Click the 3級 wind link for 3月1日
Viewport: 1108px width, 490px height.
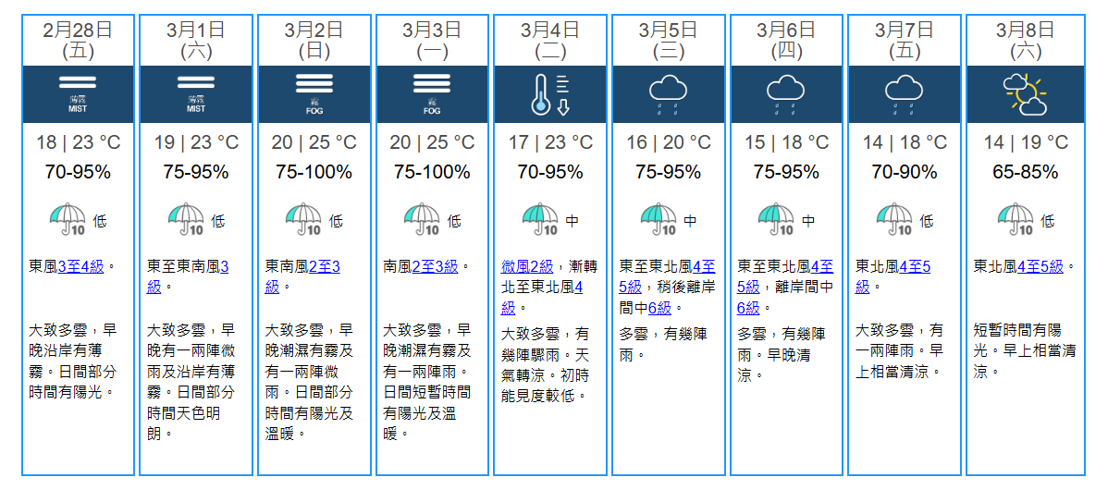coord(222,266)
